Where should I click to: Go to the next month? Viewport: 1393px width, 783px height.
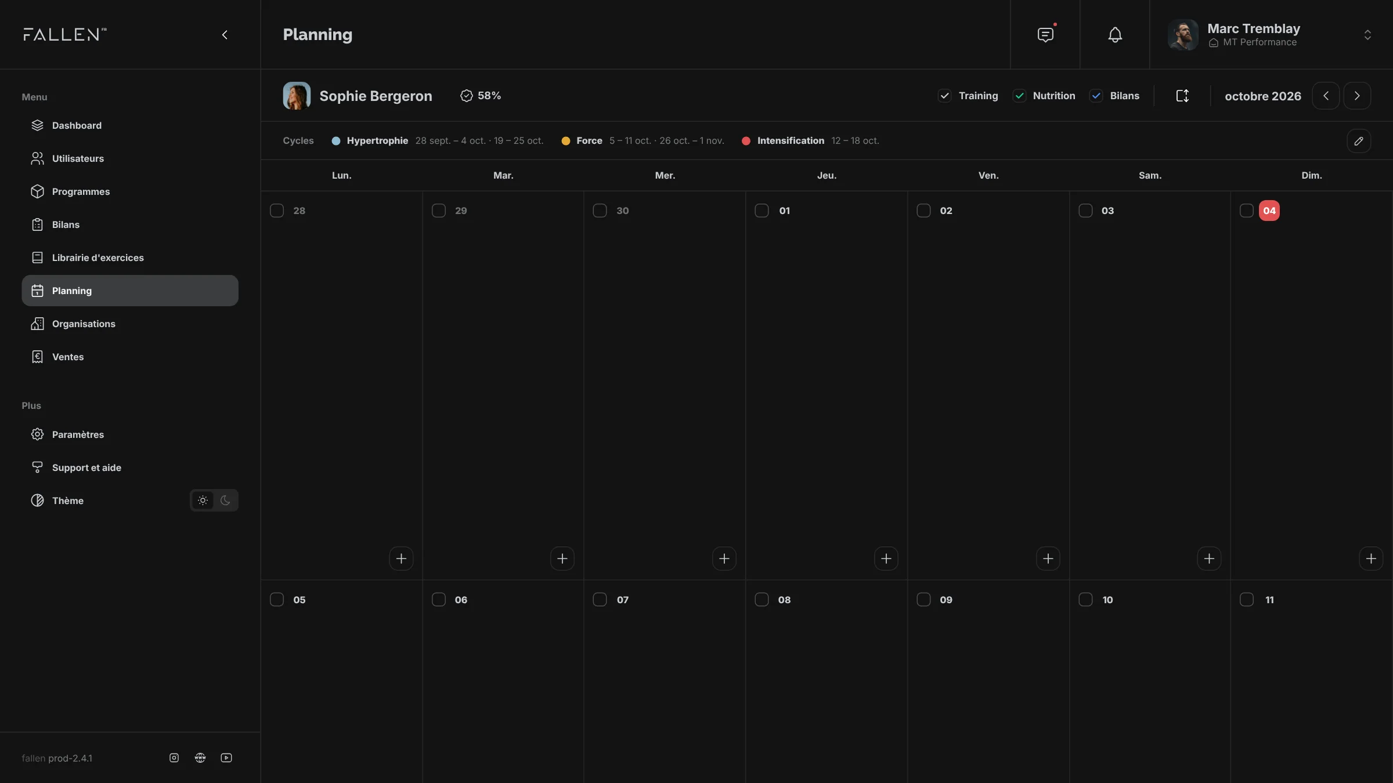(1357, 96)
